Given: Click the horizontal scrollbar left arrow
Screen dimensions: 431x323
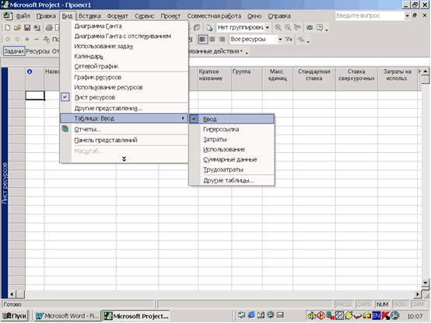Looking at the screenshot, I should point(12,294).
